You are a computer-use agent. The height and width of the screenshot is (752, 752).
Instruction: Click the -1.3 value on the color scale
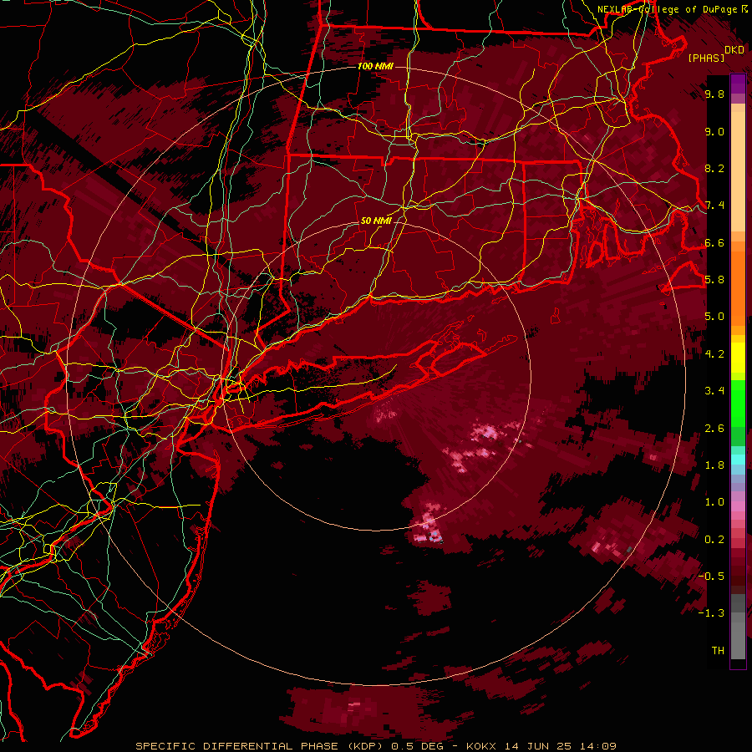tap(711, 613)
